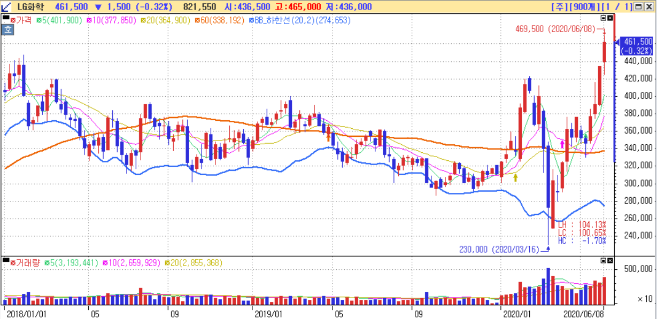This screenshot has width=657, height=319.
Task: Click the blue 461,500 price tag on axis
Action: [x=635, y=46]
